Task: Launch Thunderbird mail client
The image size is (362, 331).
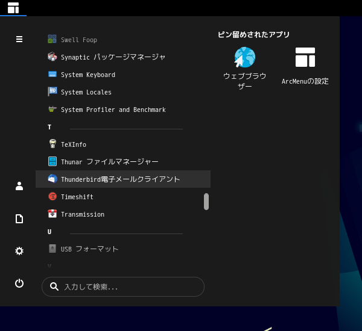Action: pyautogui.click(x=123, y=179)
